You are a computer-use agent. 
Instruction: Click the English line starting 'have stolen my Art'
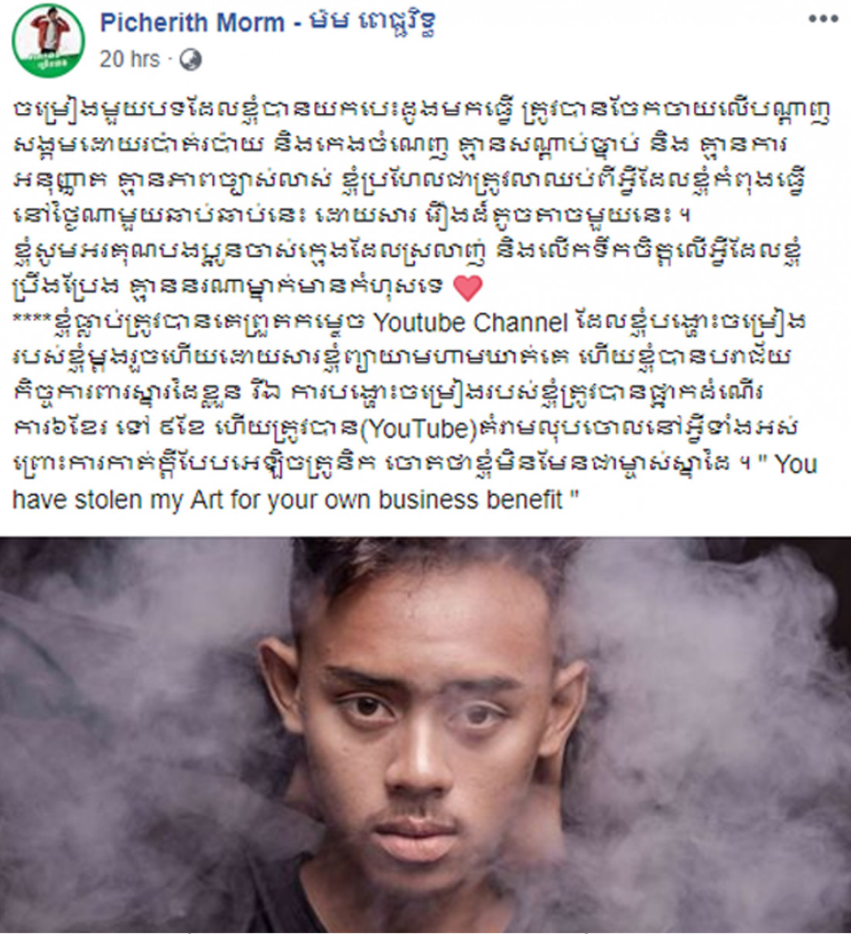click(x=296, y=500)
